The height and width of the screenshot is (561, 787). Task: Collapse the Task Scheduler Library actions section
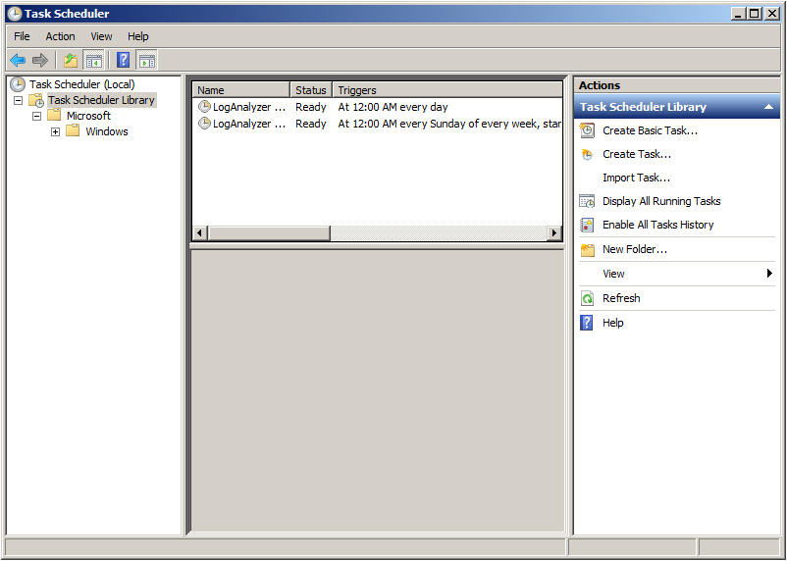[x=768, y=107]
